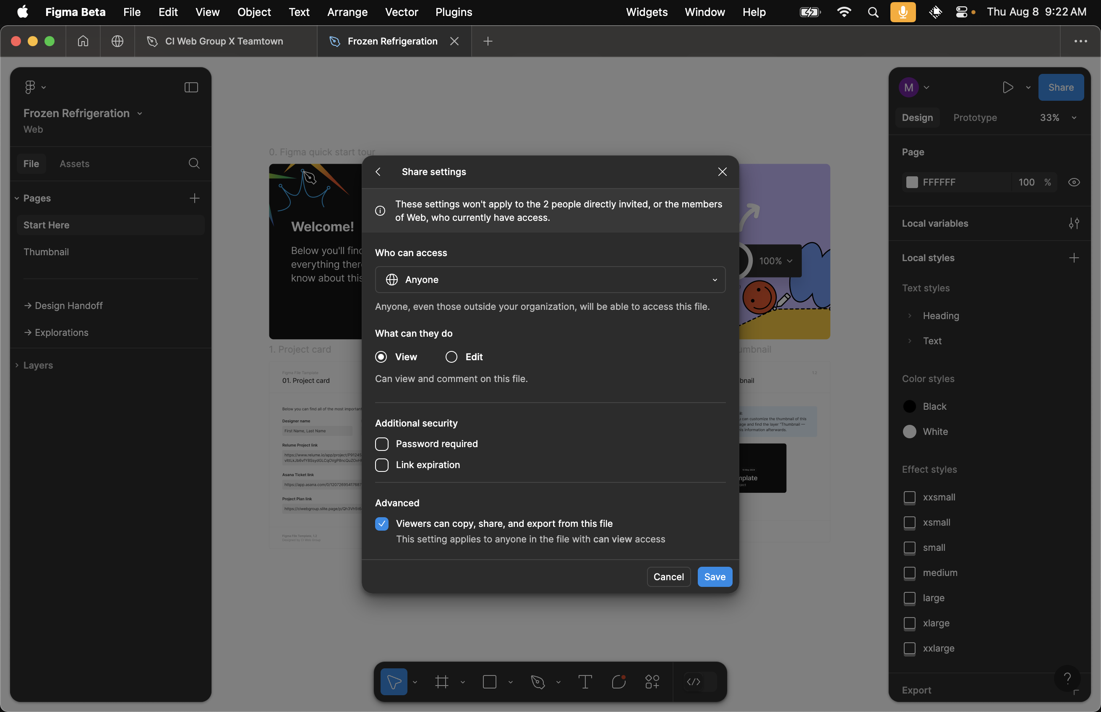1101x712 pixels.
Task: Switch to CI Web Group X Teamtown tab
Action: 225,41
